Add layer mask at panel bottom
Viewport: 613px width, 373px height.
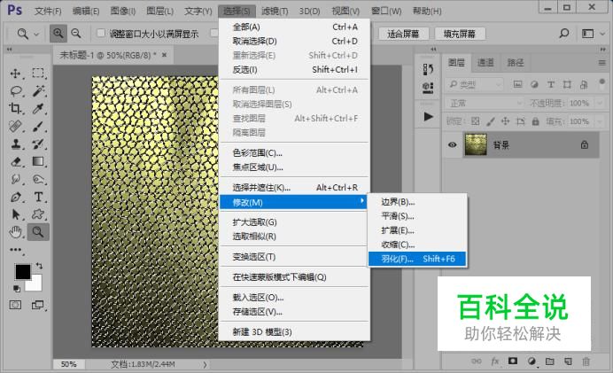513,361
